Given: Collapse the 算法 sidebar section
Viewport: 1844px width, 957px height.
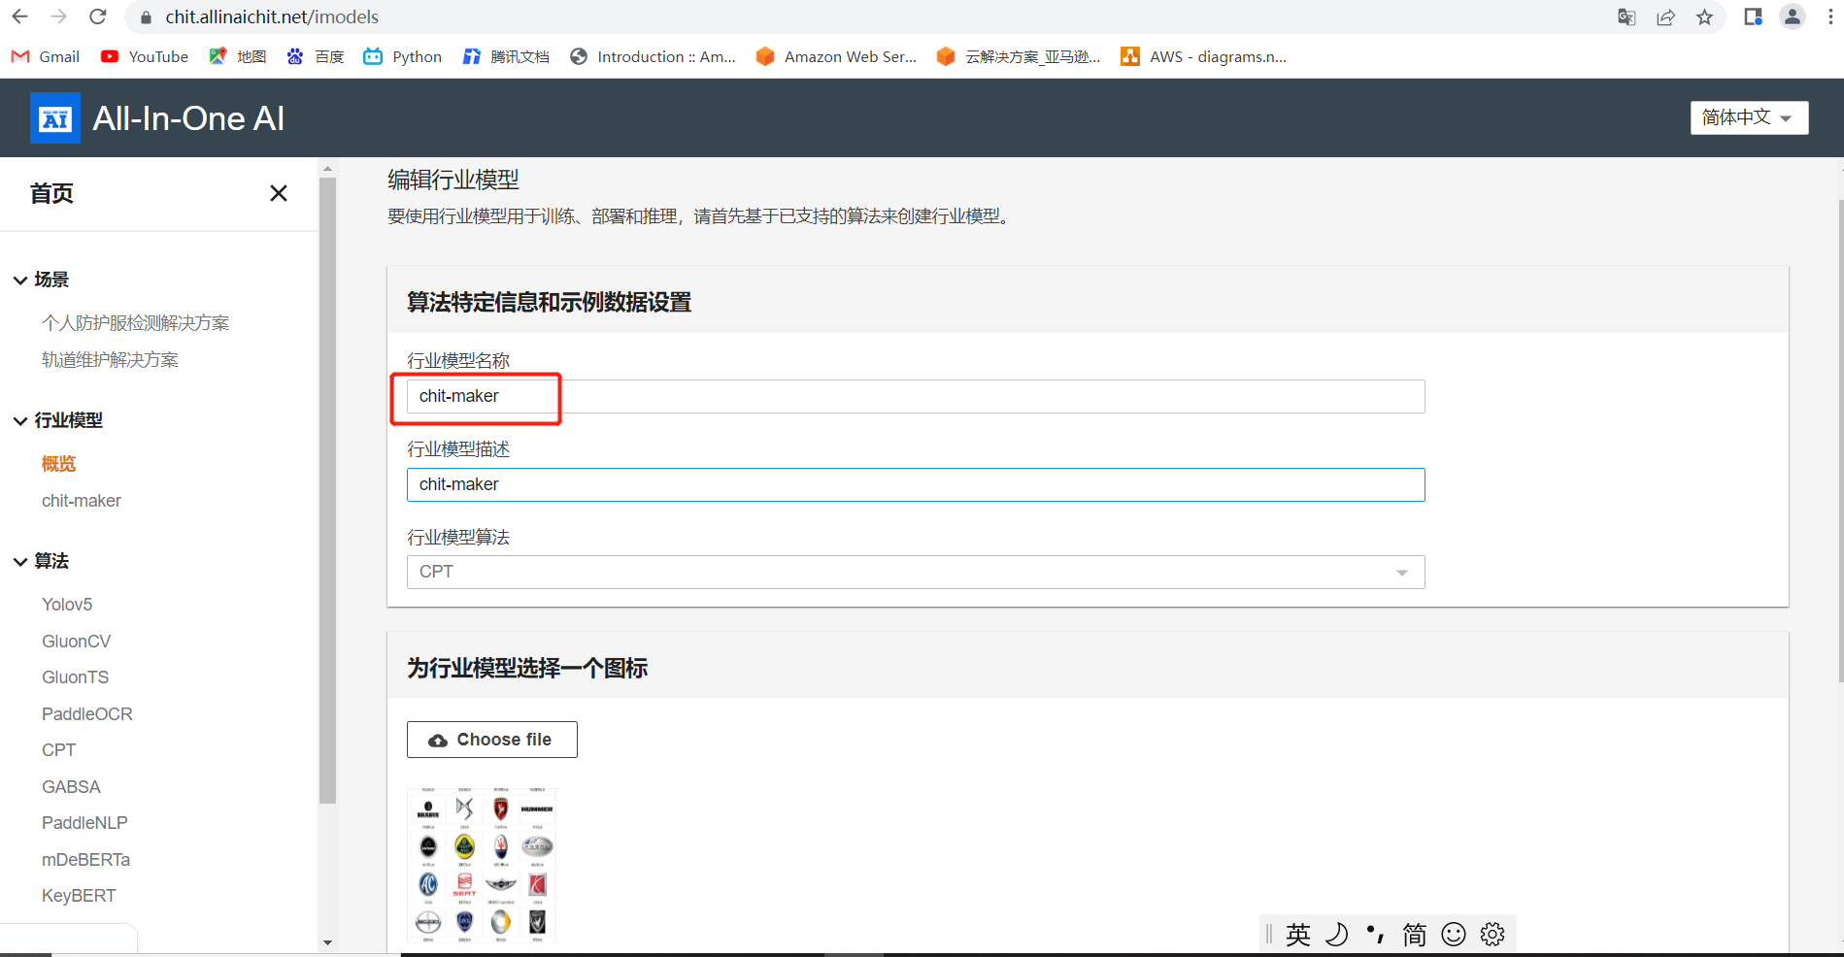Looking at the screenshot, I should [20, 561].
